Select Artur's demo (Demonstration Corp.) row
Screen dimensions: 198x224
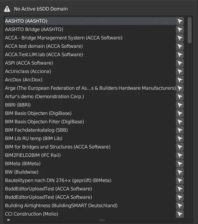click(90, 97)
